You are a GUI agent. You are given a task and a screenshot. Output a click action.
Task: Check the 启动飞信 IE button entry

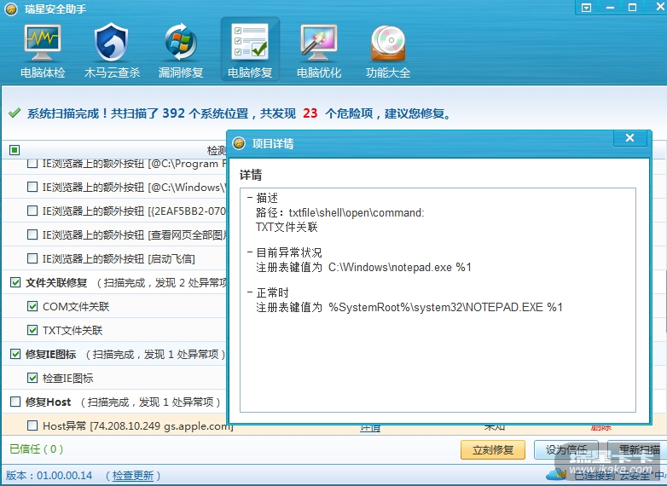[32, 258]
